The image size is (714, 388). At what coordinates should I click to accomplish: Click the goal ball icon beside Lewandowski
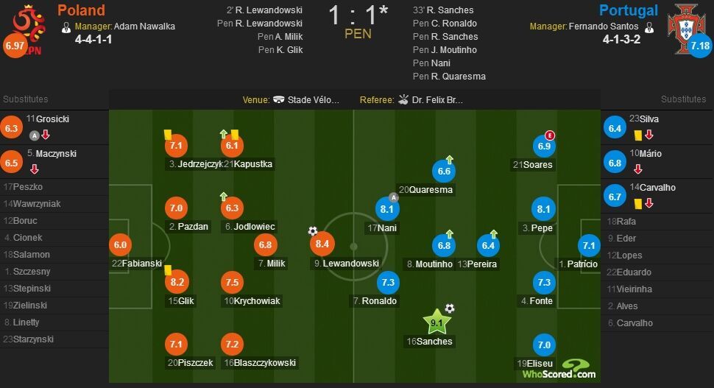[x=313, y=231]
